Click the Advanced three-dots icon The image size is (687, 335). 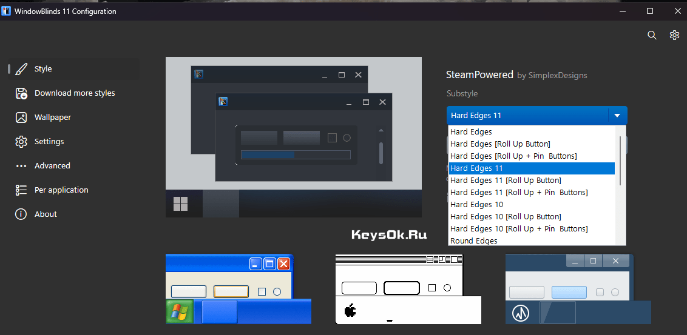[x=21, y=166]
